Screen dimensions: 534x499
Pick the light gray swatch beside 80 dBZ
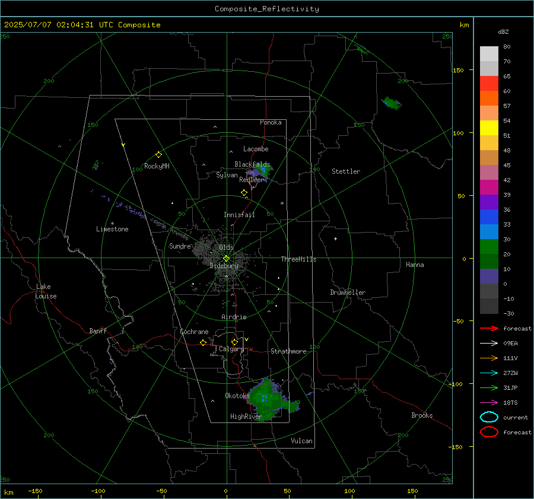[x=489, y=54]
